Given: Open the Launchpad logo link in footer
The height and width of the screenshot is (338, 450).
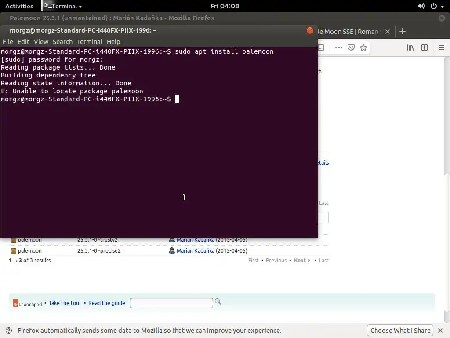Looking at the screenshot, I should coord(28,304).
